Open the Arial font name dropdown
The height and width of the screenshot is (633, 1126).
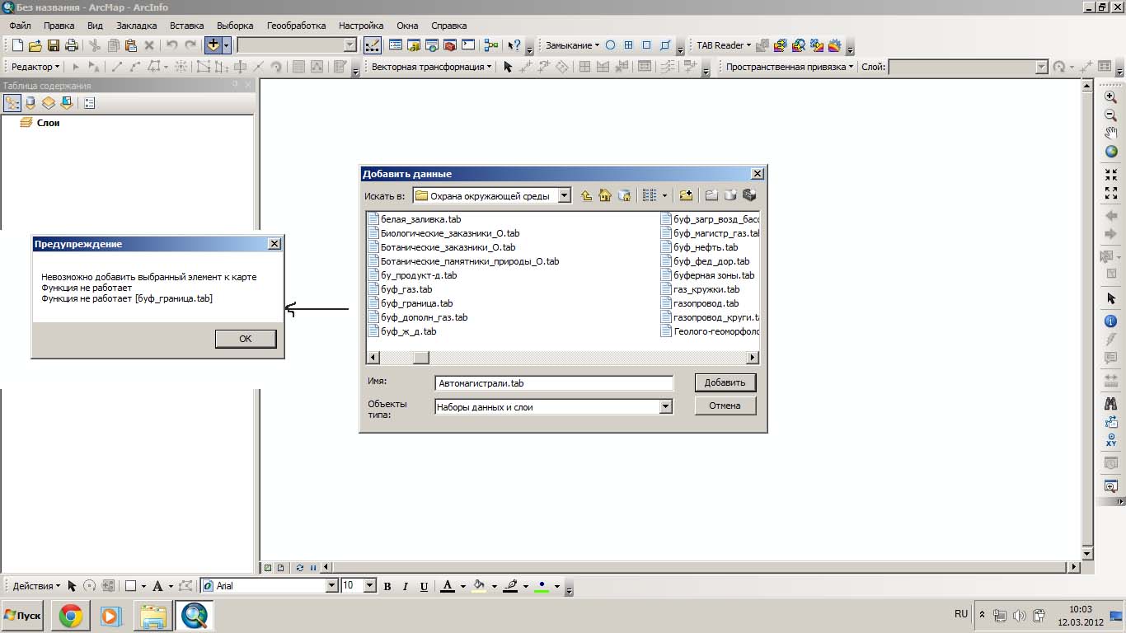tap(332, 586)
